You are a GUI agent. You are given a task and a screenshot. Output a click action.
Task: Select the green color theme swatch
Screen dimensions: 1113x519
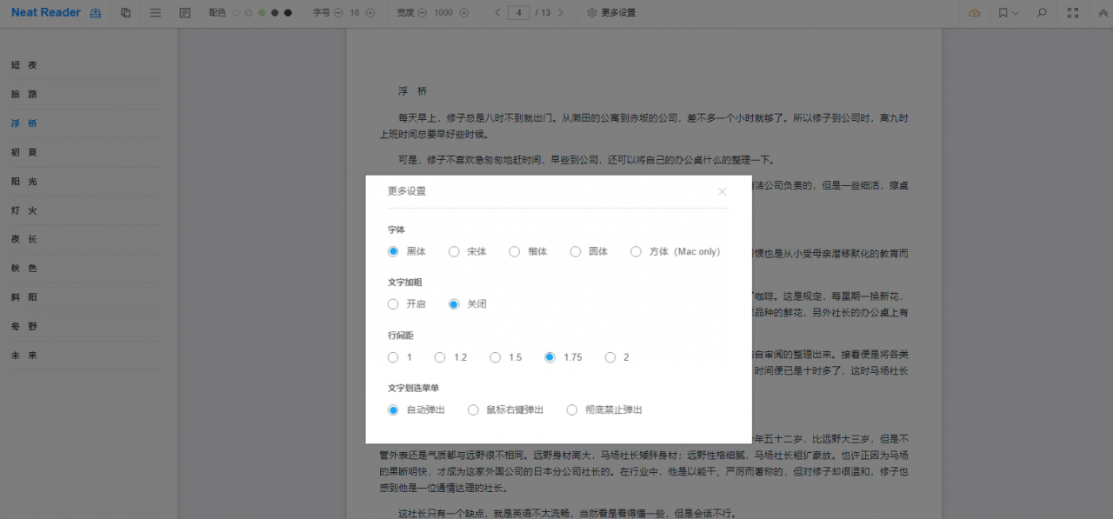(262, 13)
